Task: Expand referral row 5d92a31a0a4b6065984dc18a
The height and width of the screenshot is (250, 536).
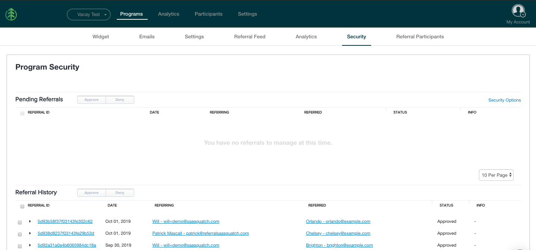Action: [30, 246]
